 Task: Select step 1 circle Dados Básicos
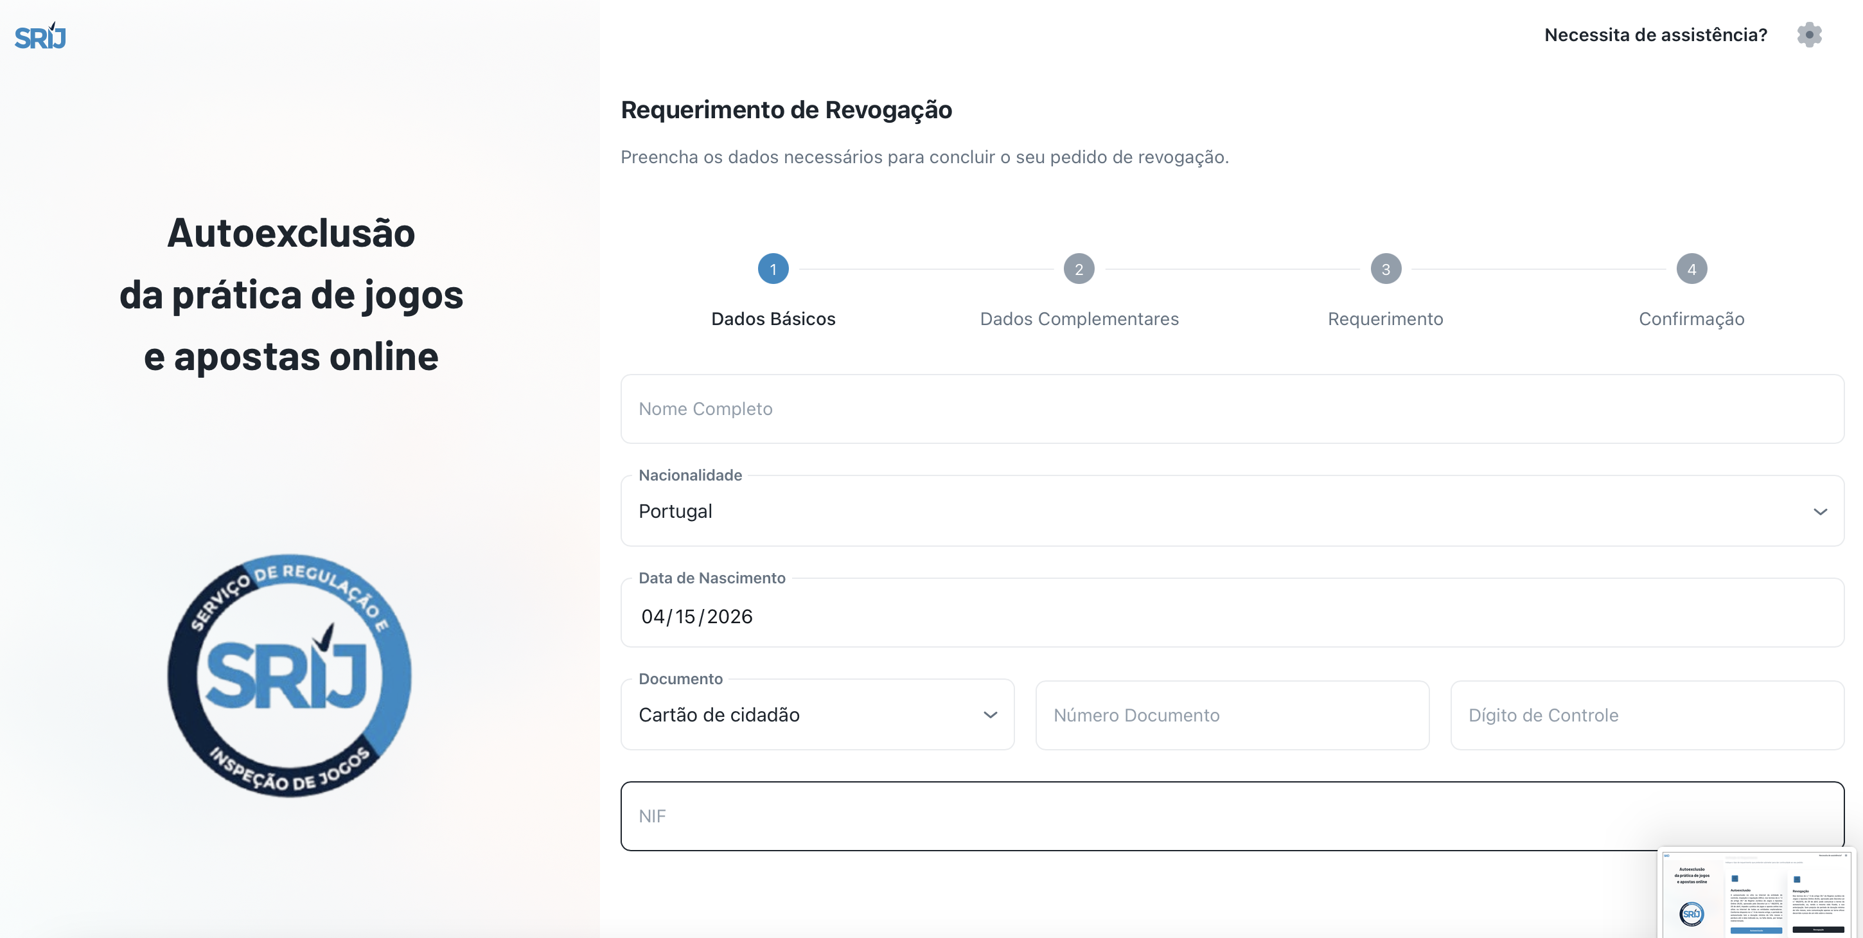[x=773, y=269]
